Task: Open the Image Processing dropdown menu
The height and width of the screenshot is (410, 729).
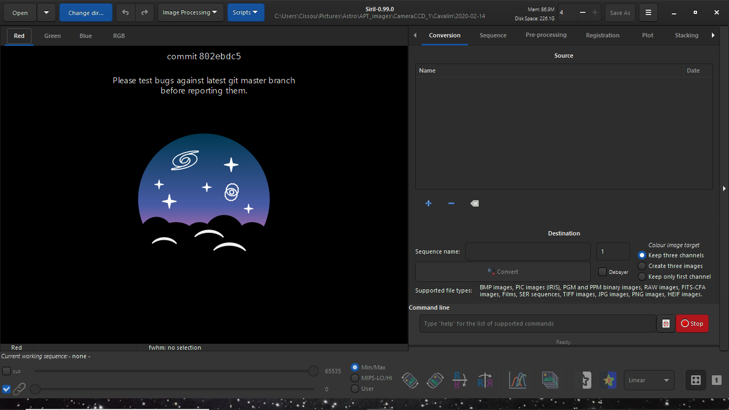Action: coord(190,12)
